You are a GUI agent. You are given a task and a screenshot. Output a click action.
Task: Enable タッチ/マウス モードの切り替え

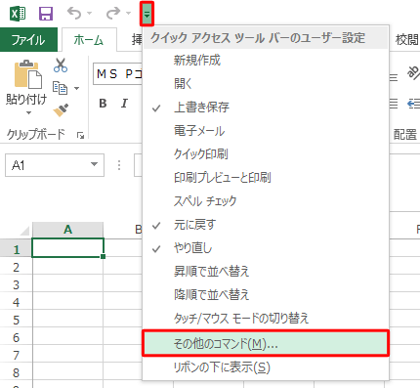tap(266, 318)
